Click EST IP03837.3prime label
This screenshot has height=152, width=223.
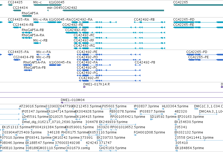pos(146,106)
